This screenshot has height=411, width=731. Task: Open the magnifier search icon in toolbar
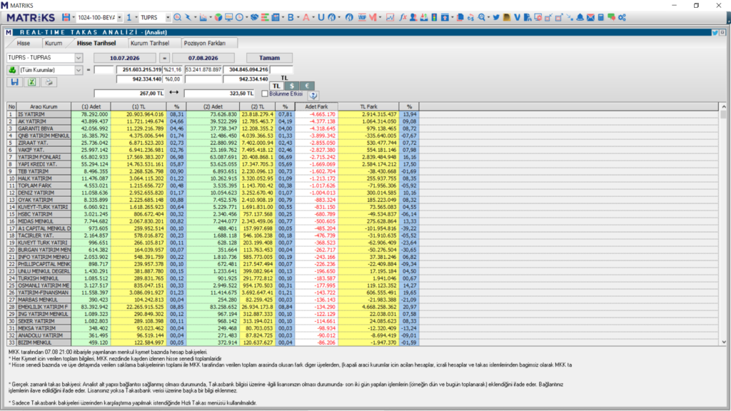point(178,17)
